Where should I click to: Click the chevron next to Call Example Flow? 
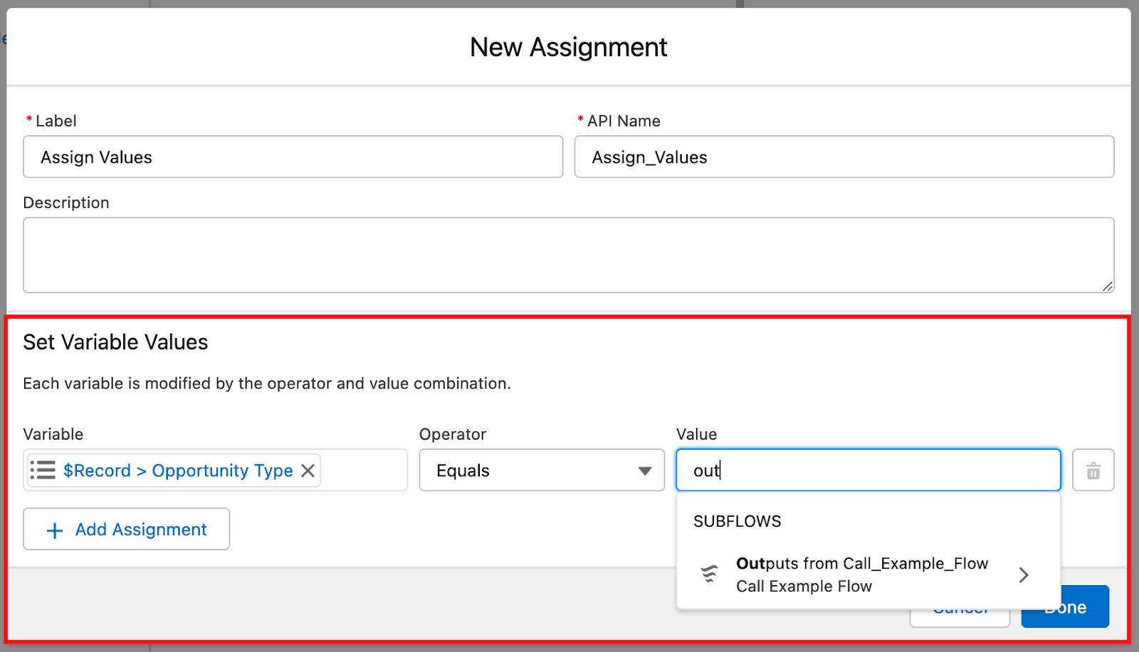1024,574
